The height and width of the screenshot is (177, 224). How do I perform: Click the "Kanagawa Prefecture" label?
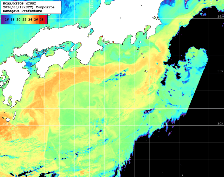[23, 11]
